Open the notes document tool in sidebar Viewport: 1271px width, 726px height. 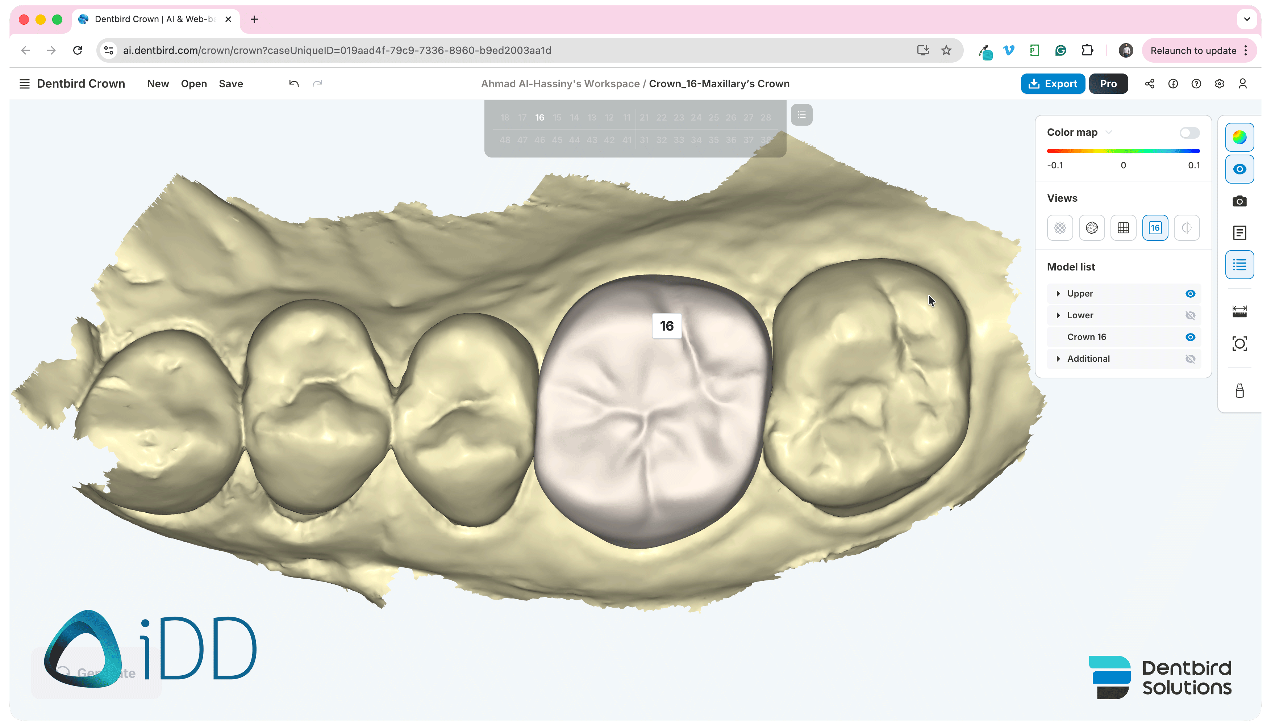(x=1239, y=233)
